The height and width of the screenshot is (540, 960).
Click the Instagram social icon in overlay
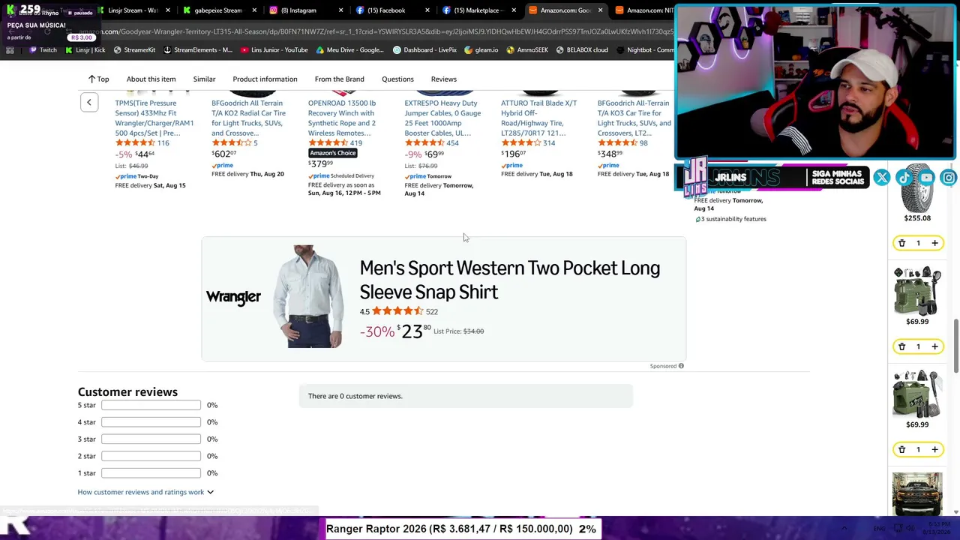(x=949, y=178)
